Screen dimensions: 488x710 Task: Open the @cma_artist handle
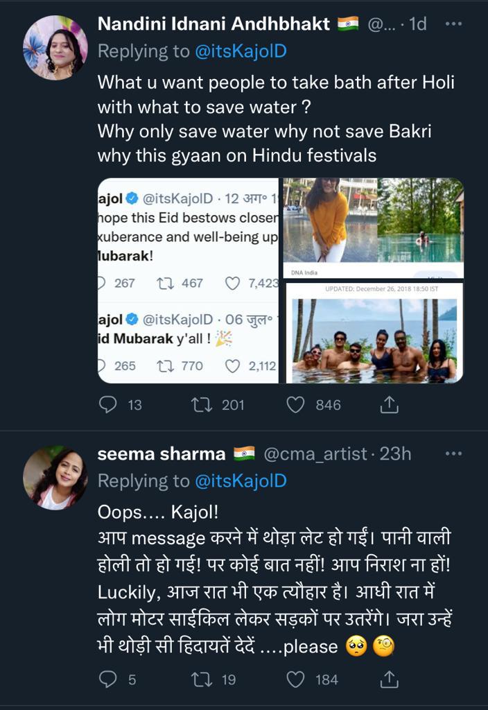pos(315,453)
